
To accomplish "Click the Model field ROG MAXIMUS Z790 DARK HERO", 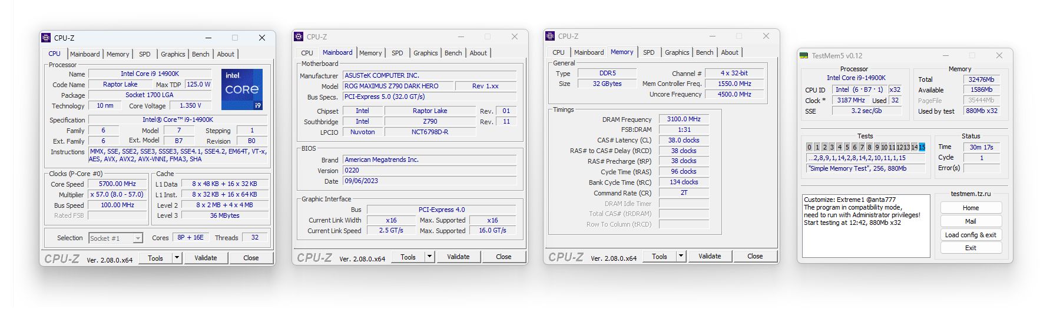I will click(397, 86).
